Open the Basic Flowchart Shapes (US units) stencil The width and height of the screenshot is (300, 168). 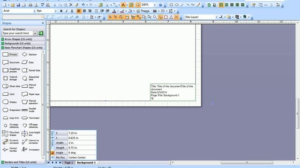(23, 48)
